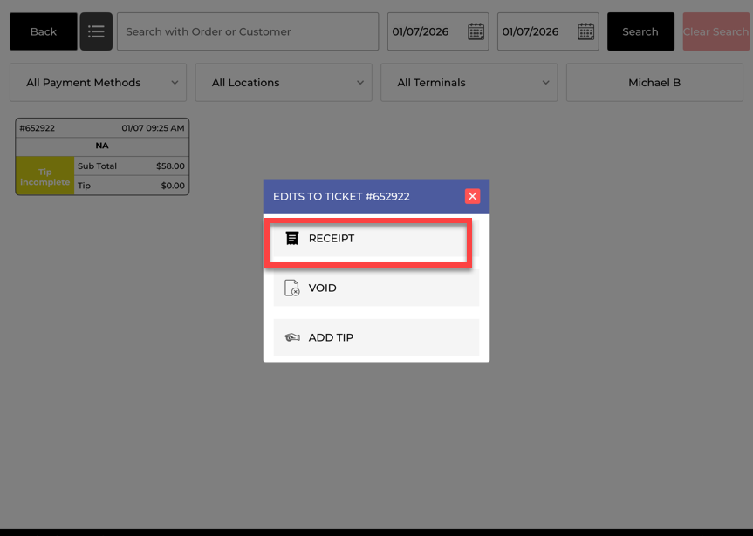This screenshot has width=753, height=536.
Task: Click the add tip hand icon
Action: 292,337
